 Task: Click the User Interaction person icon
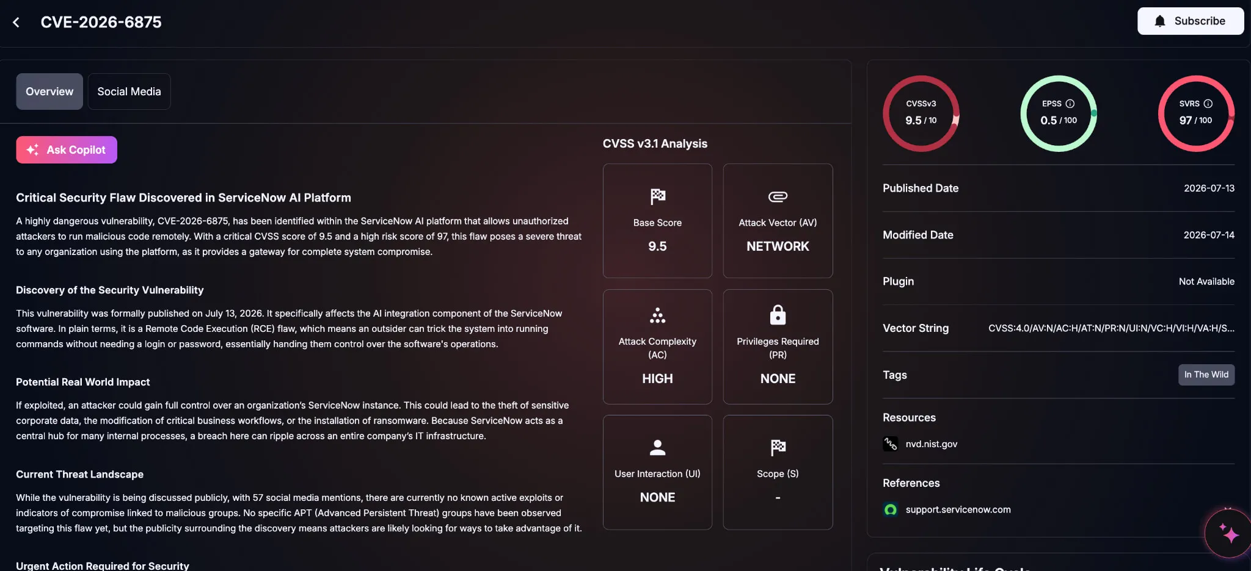[657, 448]
